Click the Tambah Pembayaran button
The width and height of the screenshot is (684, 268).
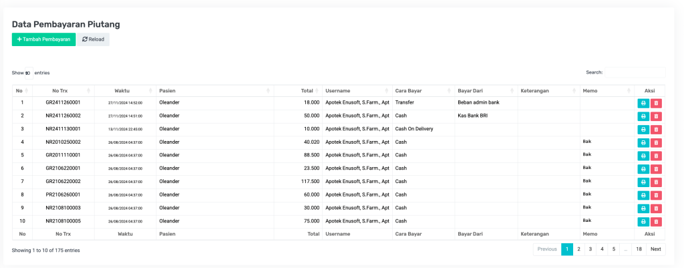click(x=43, y=39)
